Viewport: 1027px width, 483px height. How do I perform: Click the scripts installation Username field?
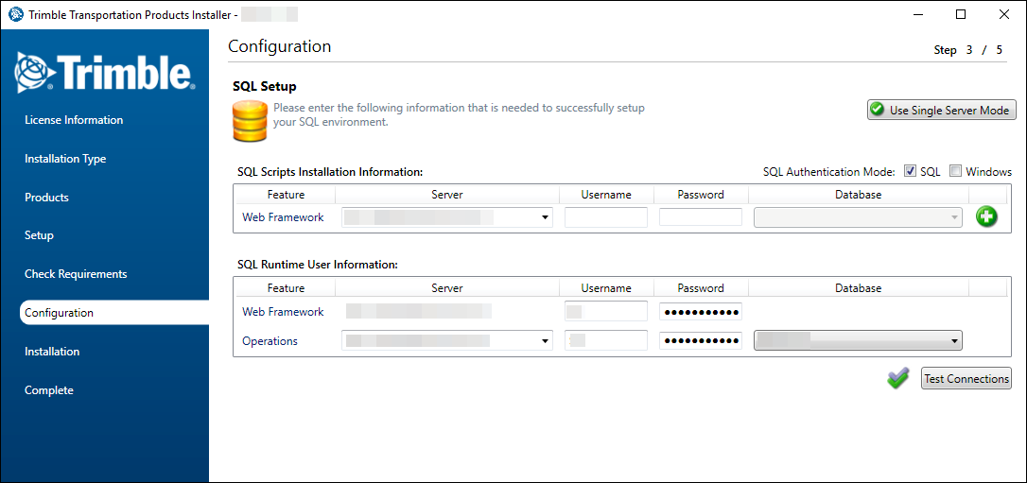606,217
